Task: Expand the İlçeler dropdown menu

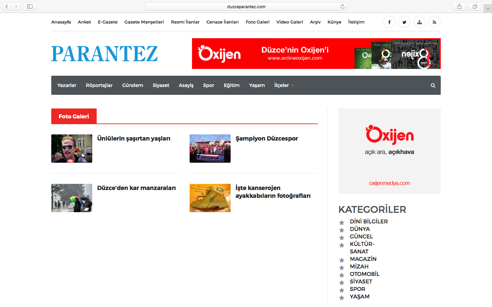Action: coord(284,85)
